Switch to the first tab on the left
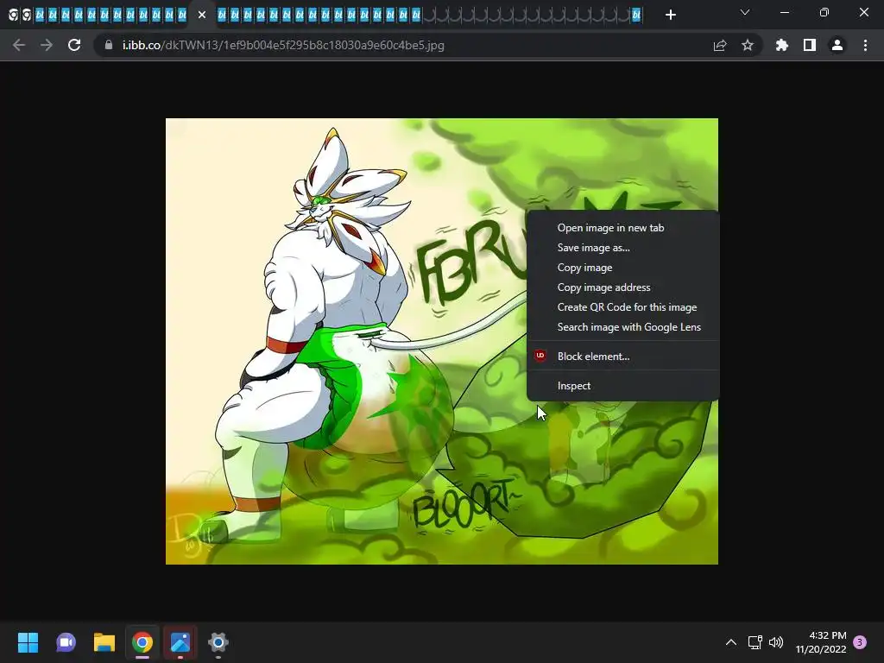The width and height of the screenshot is (884, 663). (14, 16)
